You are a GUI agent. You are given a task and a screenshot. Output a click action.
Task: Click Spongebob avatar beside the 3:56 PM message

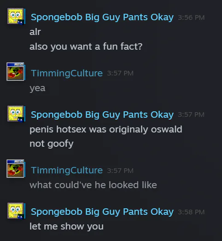pos(15,16)
